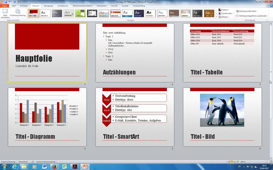
Task: Click the zoom out minus button
Action: click(248, 162)
